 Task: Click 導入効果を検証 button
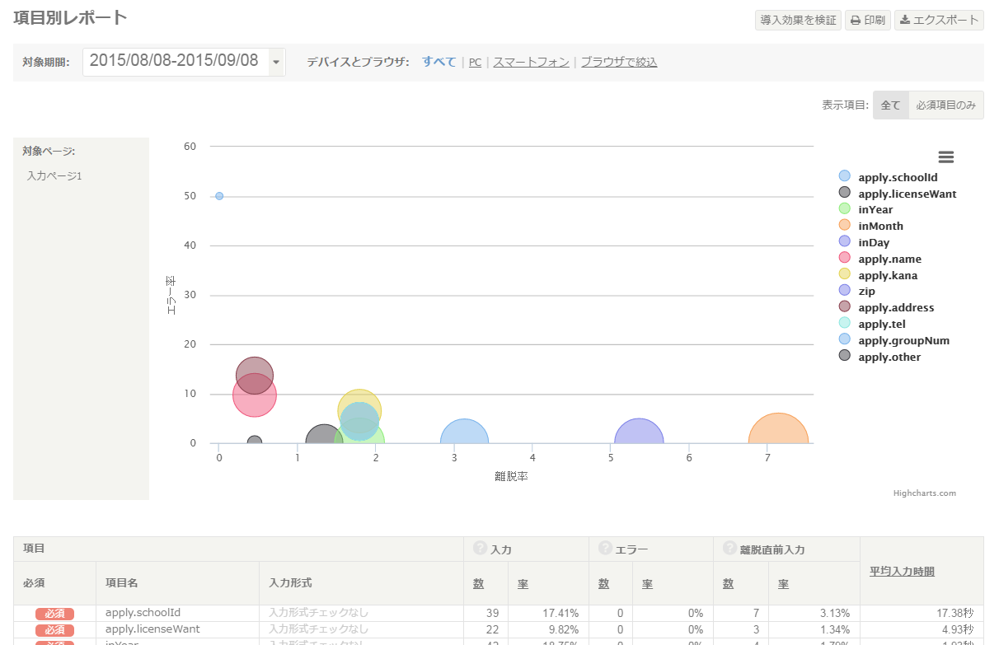tap(798, 20)
